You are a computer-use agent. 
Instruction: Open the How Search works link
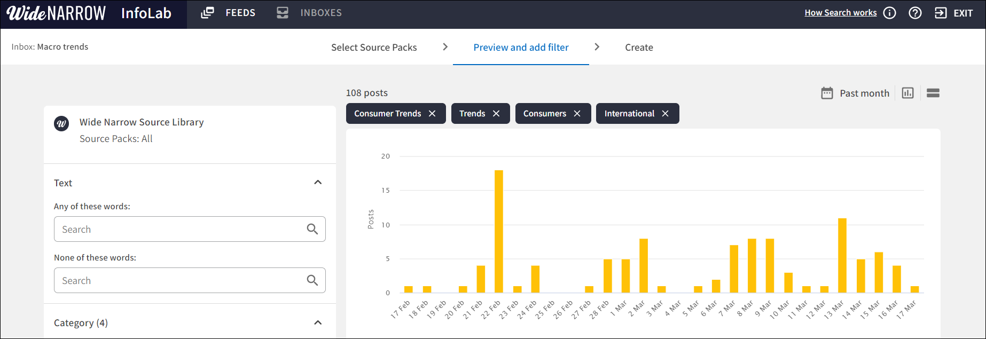click(840, 13)
